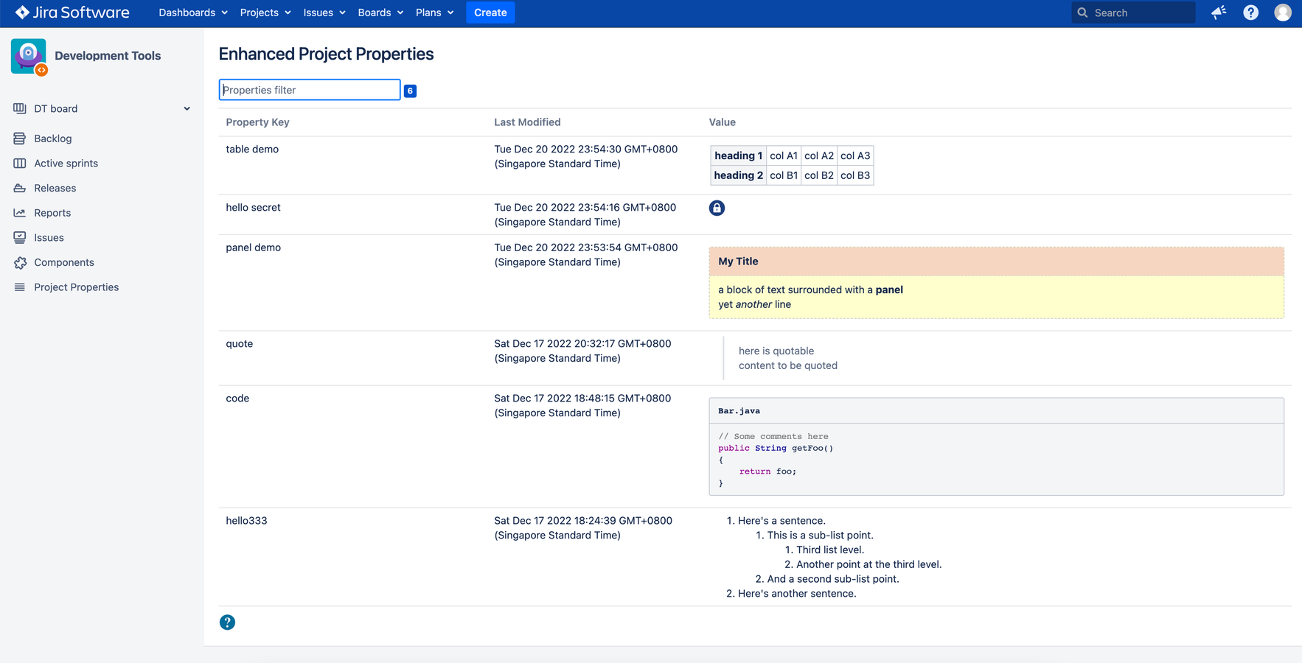Click the 'col B3' table cell

click(x=855, y=175)
